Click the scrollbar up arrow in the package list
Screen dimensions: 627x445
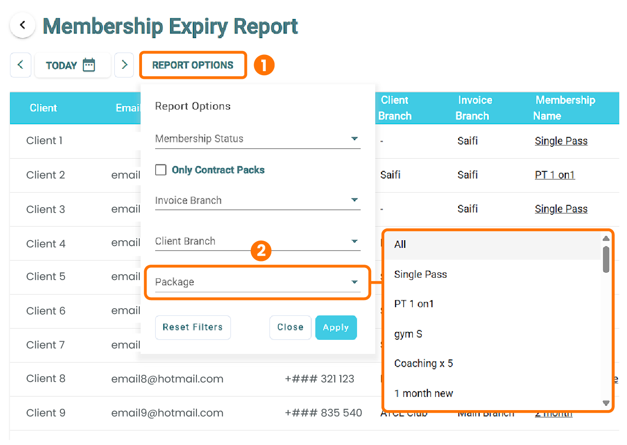click(606, 238)
